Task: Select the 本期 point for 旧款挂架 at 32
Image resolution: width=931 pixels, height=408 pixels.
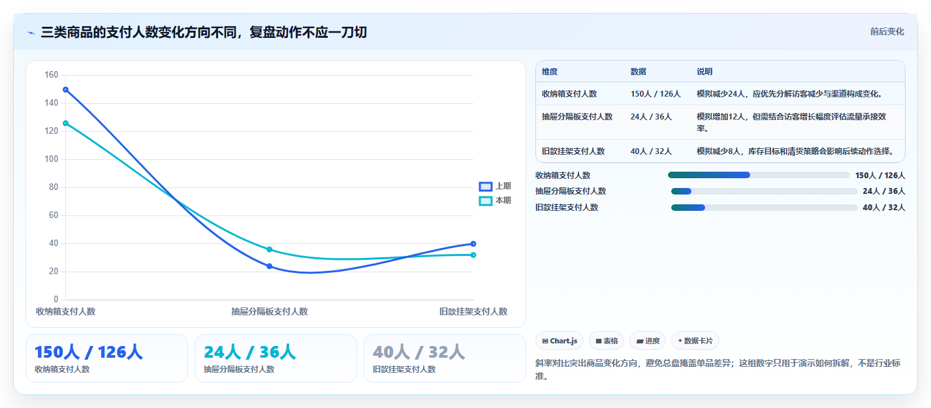Action: pos(473,255)
